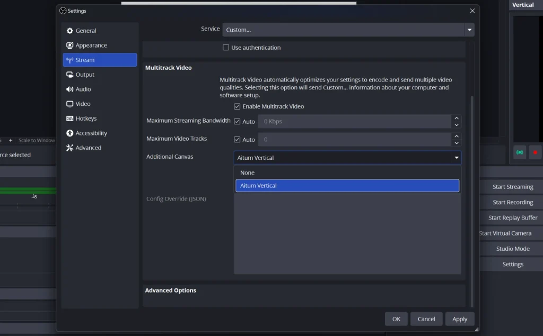The height and width of the screenshot is (336, 543).
Task: Choose Aitum Vertical in the canvas list
Action: (347, 186)
